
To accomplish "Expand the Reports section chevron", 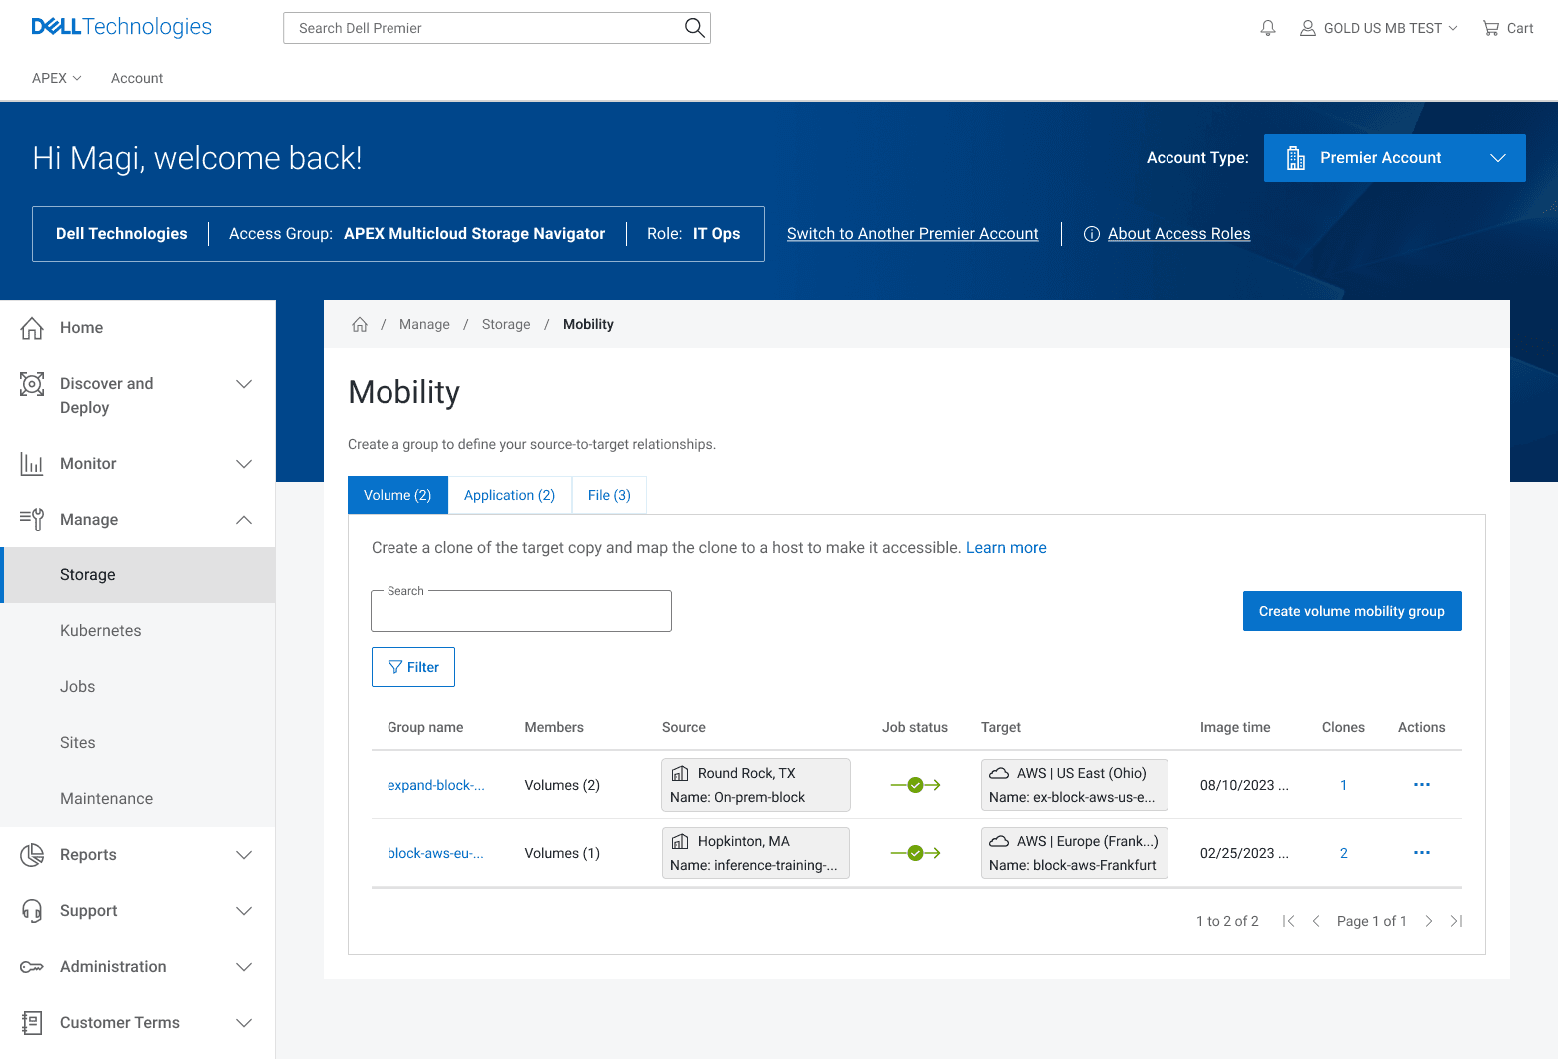I will coord(244,855).
